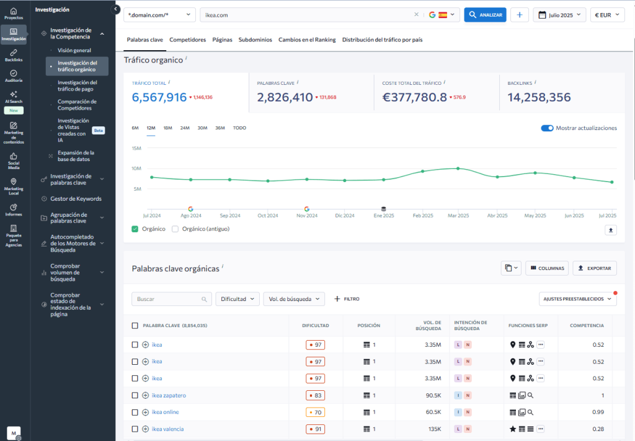Click the Mar 2025 chart data point
Screen dimensions: 635x441
pos(458,168)
